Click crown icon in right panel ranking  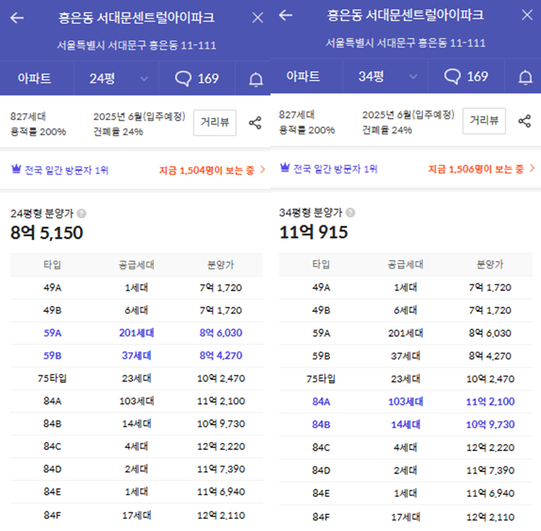285,168
